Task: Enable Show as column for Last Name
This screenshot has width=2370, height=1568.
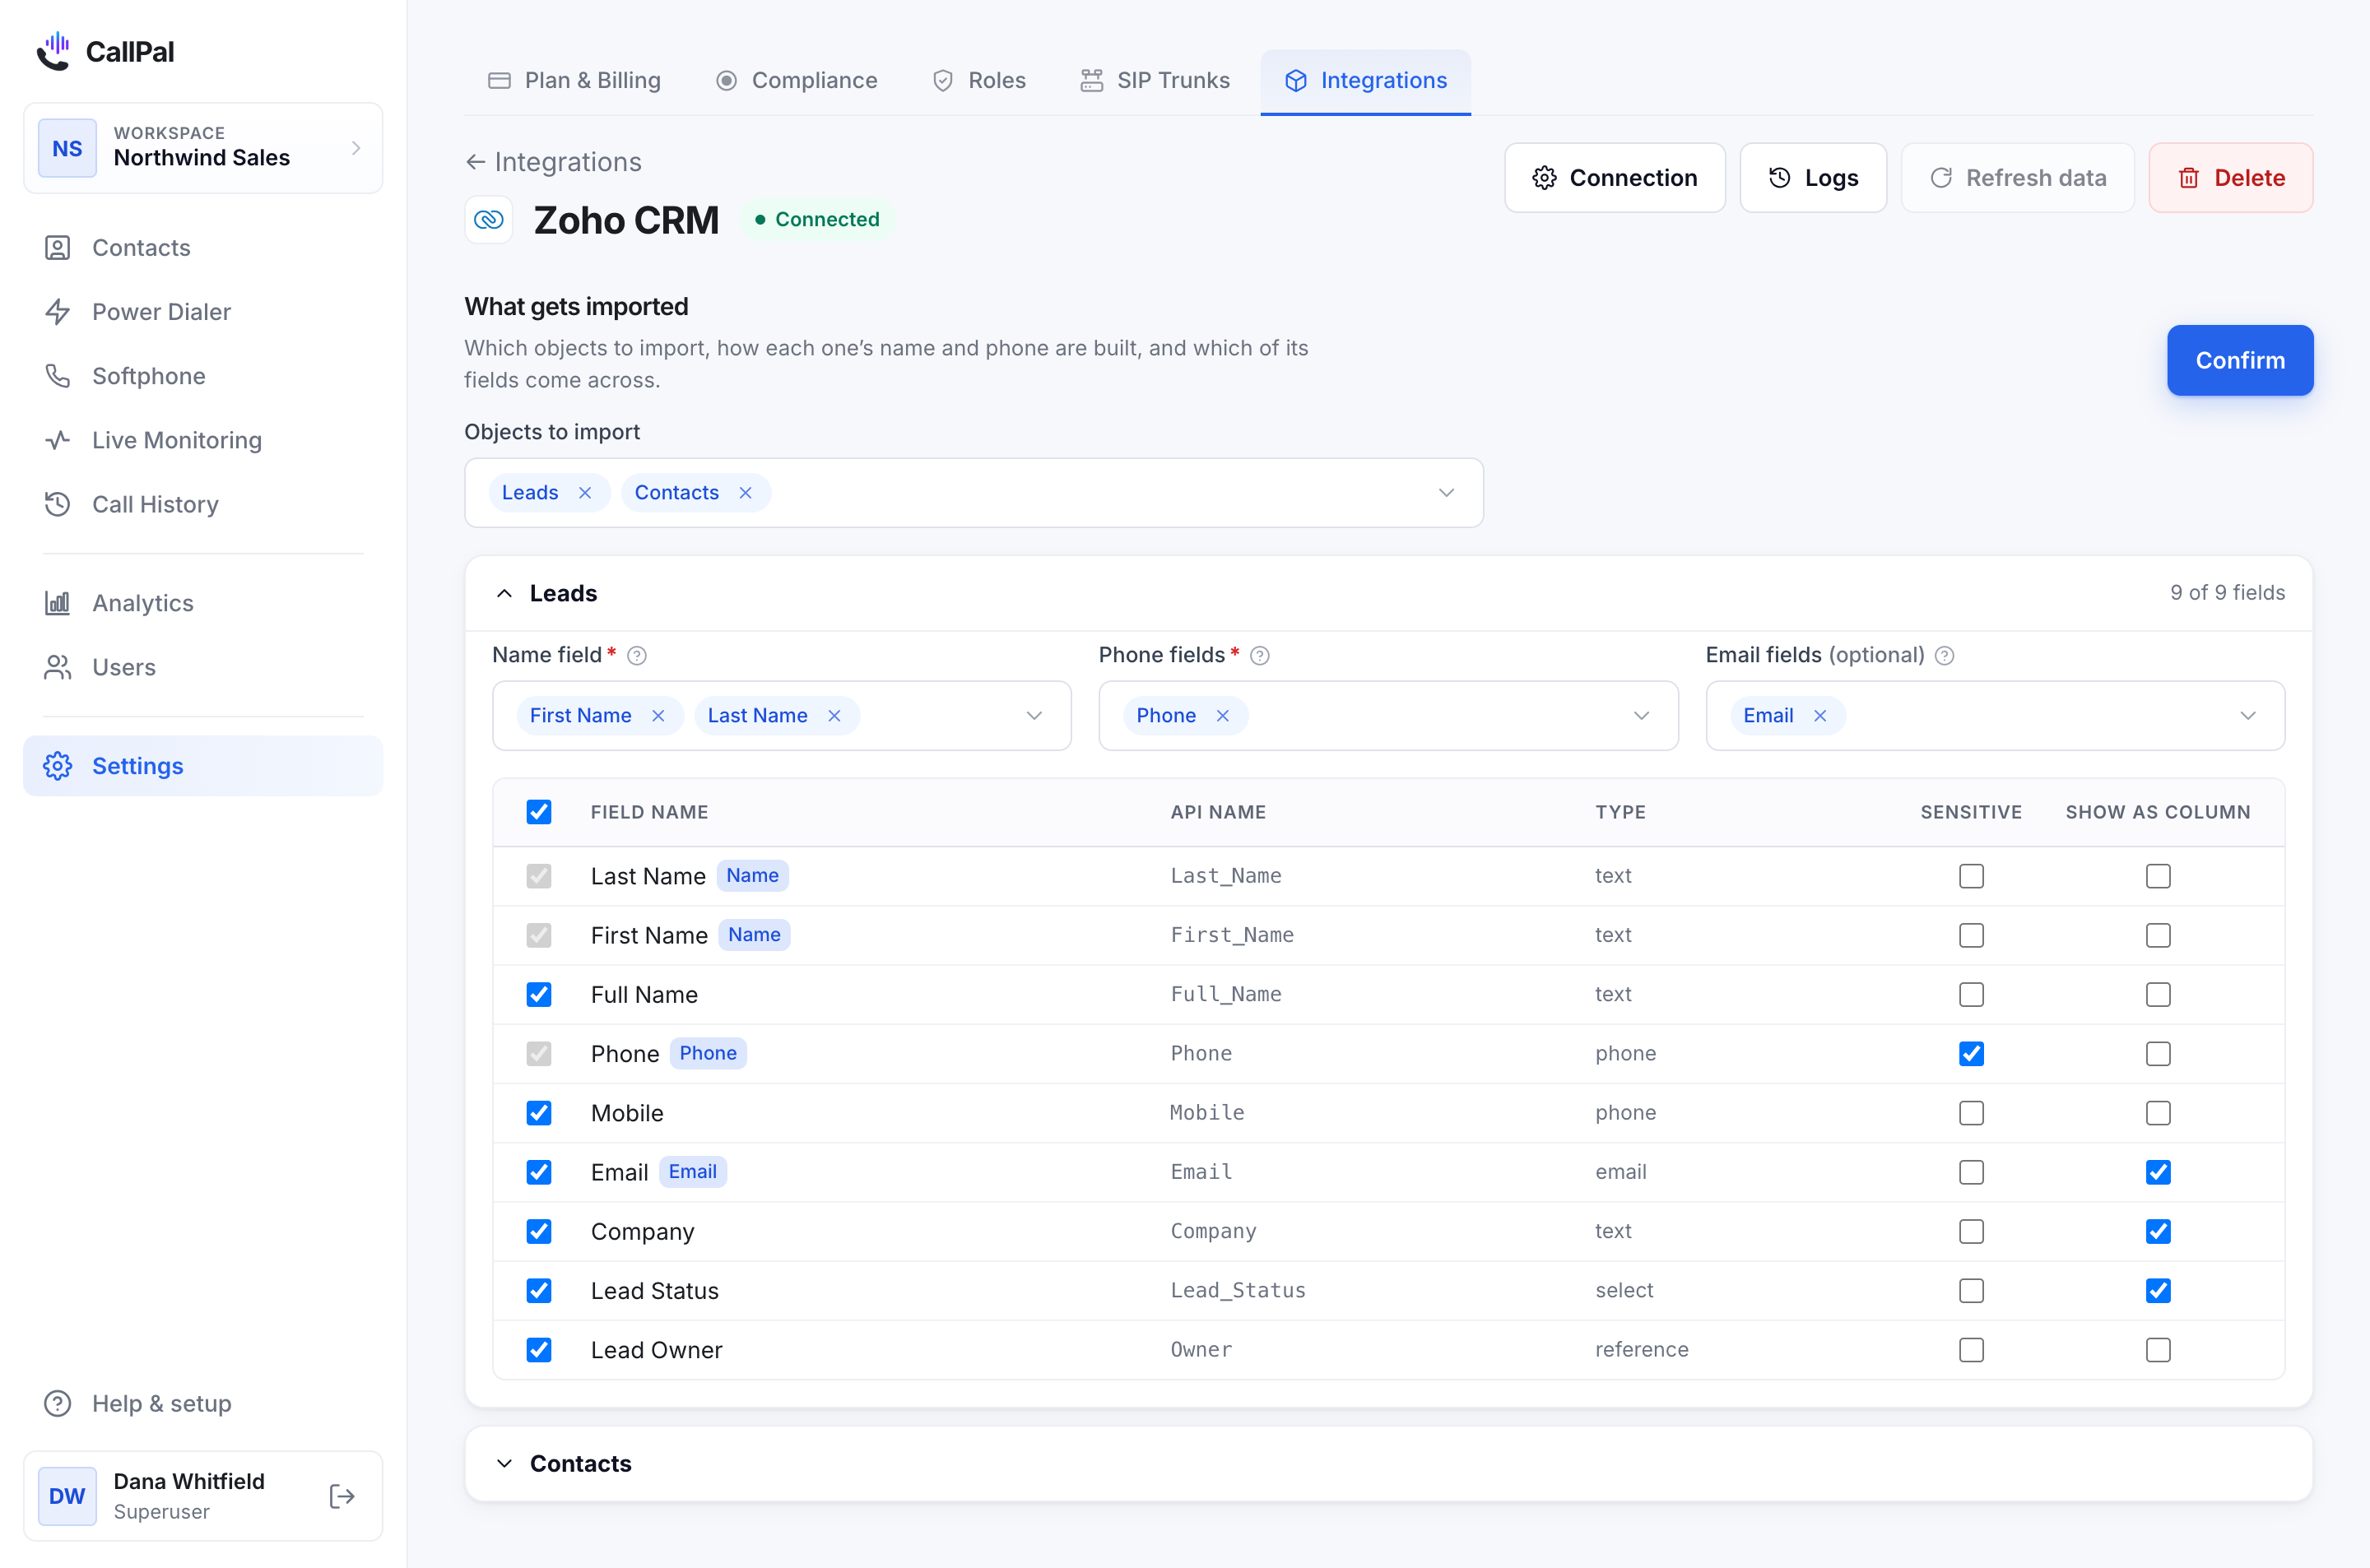Action: click(x=2158, y=876)
